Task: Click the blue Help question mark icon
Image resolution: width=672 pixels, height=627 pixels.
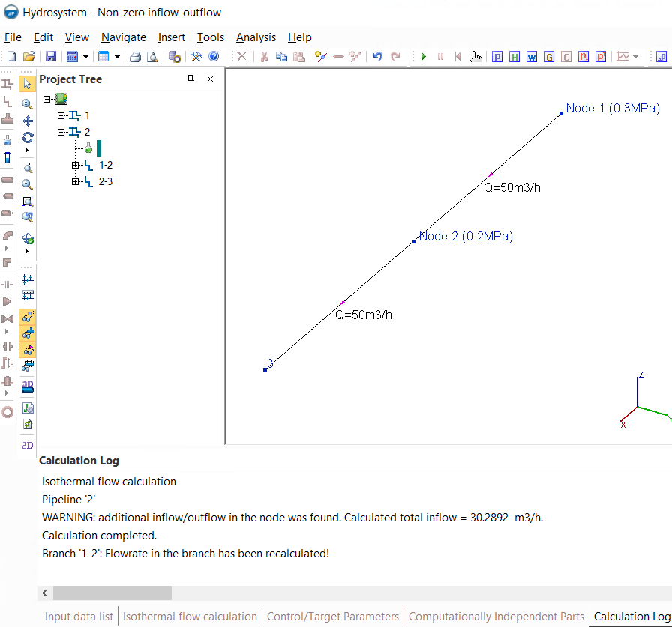Action: (x=214, y=56)
